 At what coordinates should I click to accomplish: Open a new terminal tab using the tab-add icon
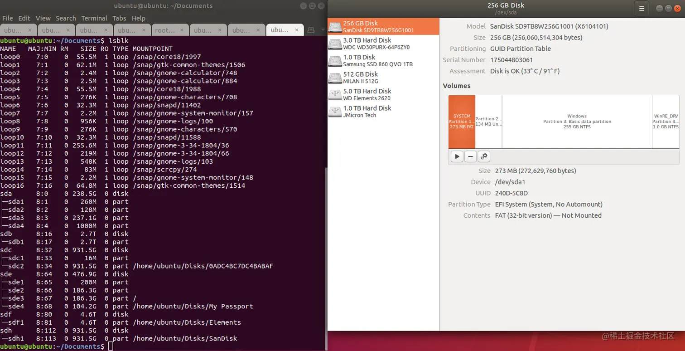click(311, 30)
